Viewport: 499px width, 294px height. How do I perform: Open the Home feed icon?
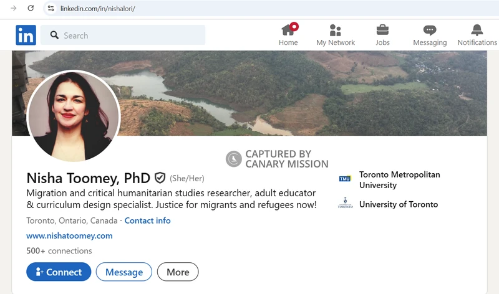click(288, 30)
